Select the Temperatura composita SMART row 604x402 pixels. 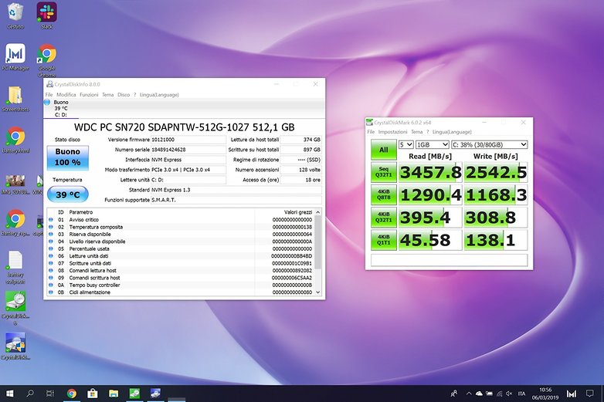tap(181, 227)
